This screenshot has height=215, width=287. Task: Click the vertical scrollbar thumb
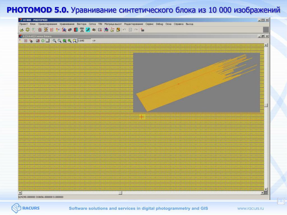click(x=266, y=105)
